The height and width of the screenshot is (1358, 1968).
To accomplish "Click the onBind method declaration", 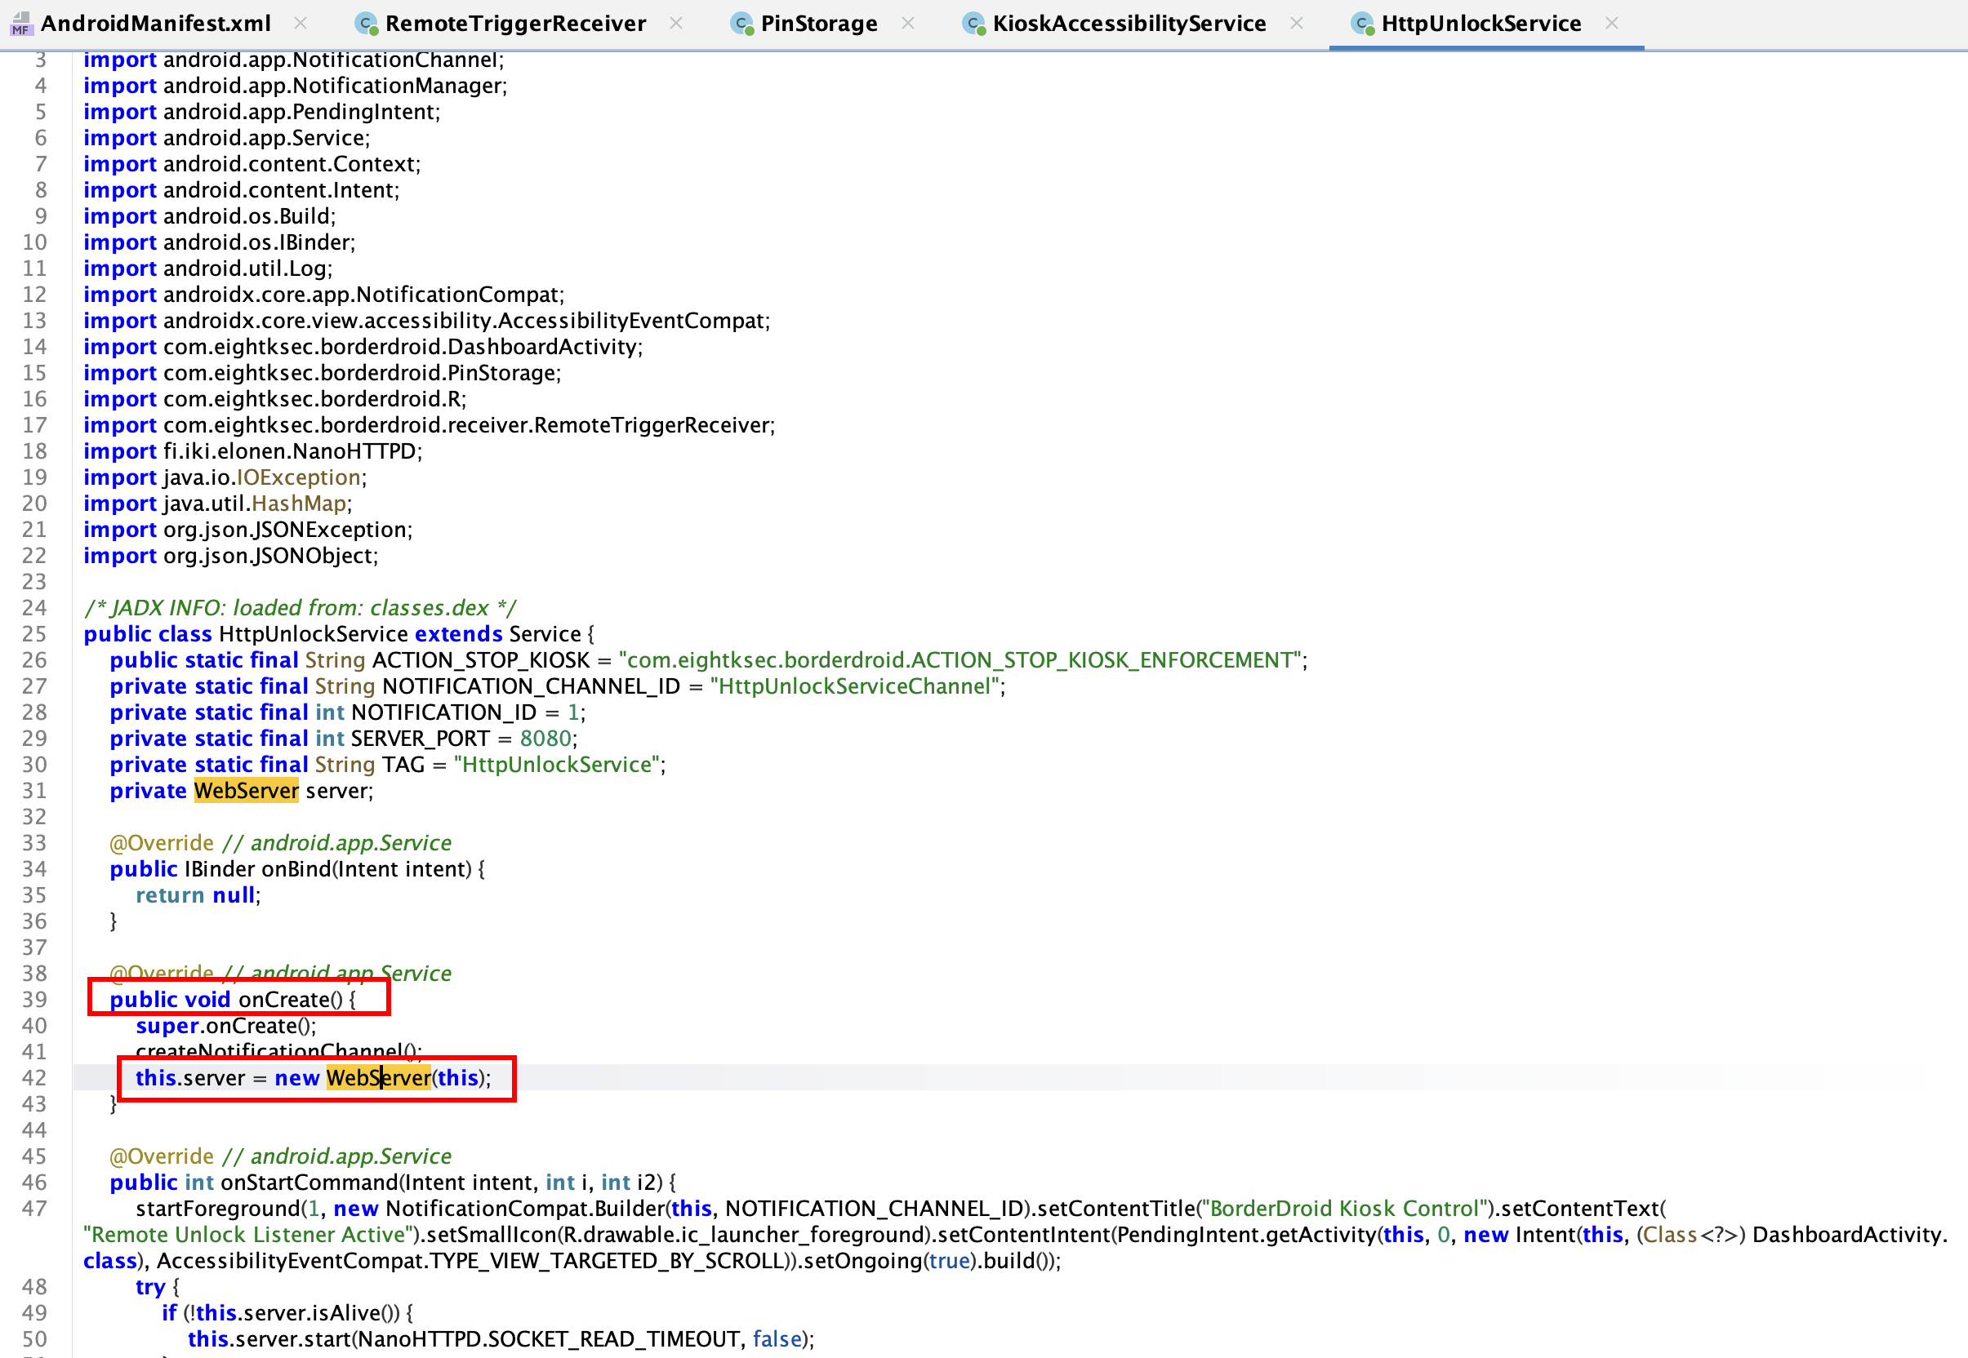I will [x=297, y=869].
